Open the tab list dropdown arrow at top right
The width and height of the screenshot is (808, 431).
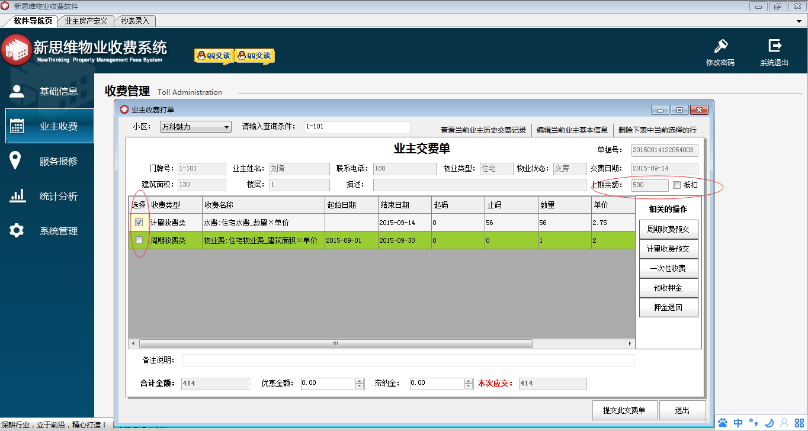799,21
